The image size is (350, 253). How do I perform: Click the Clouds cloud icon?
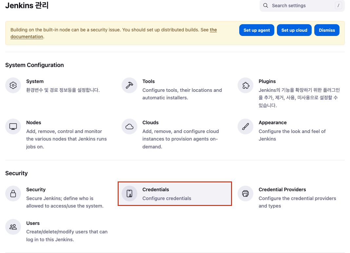(129, 126)
